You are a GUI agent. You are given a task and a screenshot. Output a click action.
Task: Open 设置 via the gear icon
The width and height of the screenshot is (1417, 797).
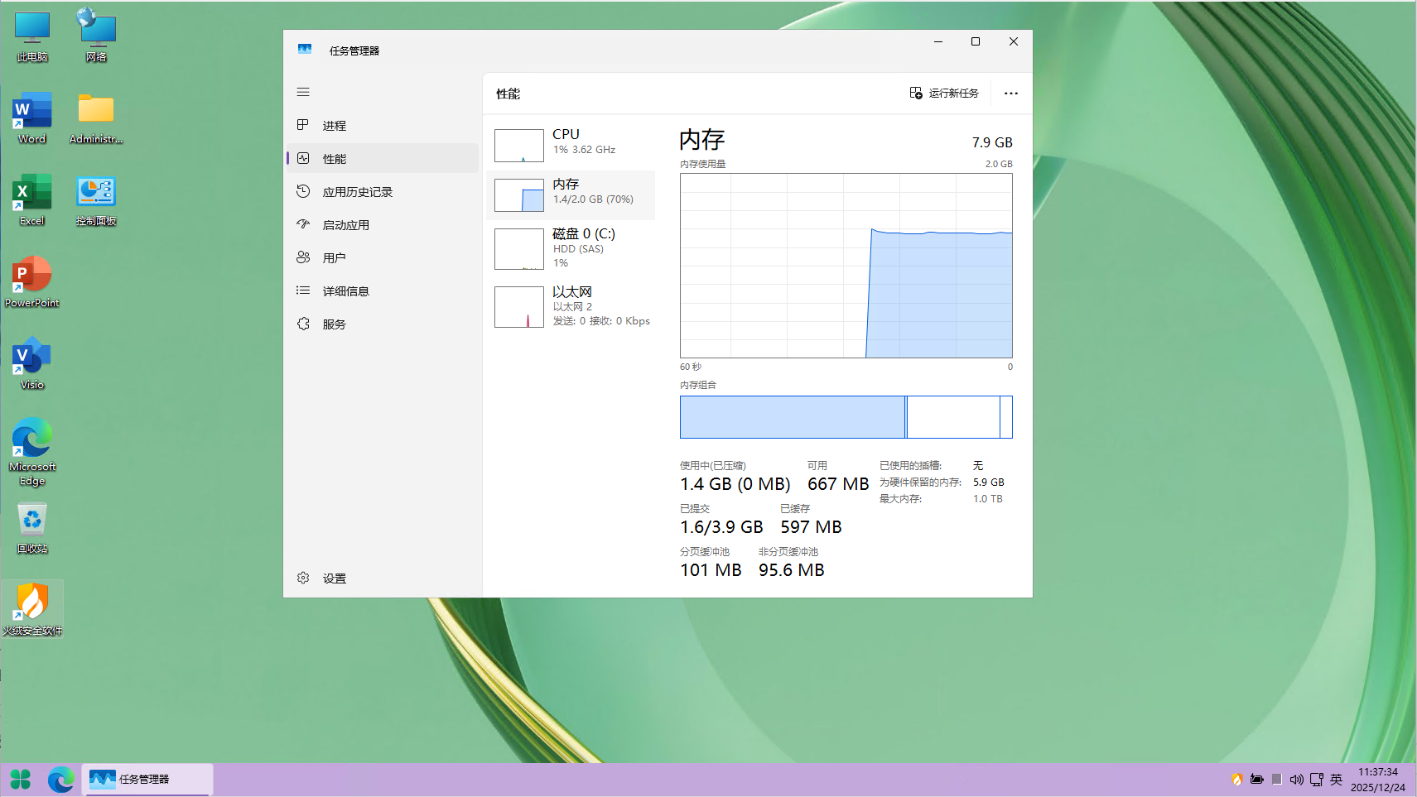(303, 578)
